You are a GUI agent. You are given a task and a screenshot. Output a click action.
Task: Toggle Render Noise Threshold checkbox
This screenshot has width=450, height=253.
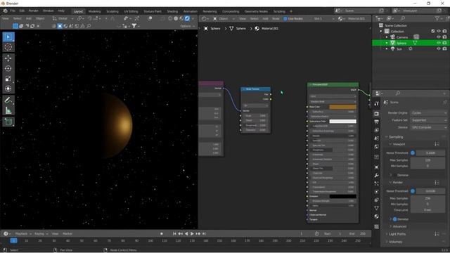[x=413, y=191]
